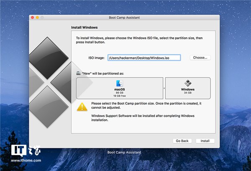251x171 pixels.
Task: Click the disk drive icon beside "New"
Action: [x=79, y=73]
